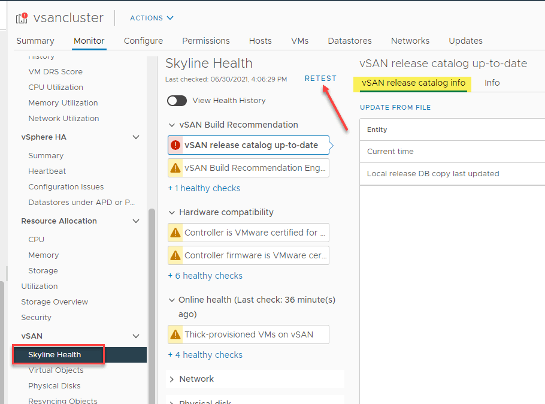The width and height of the screenshot is (545, 404).
Task: Click the RETEST link
Action: tap(320, 79)
